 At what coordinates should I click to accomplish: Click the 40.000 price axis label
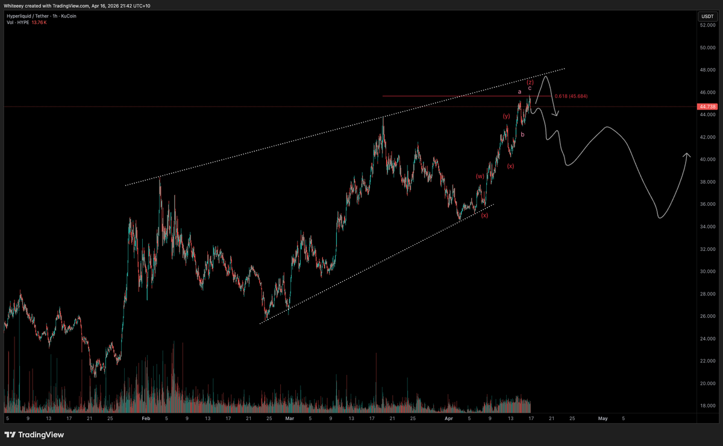707,160
